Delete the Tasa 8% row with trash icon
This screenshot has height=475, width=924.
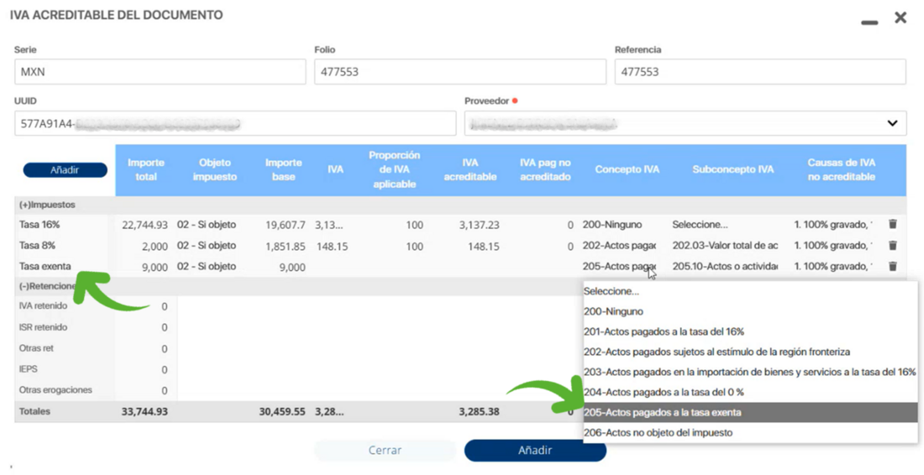(892, 246)
